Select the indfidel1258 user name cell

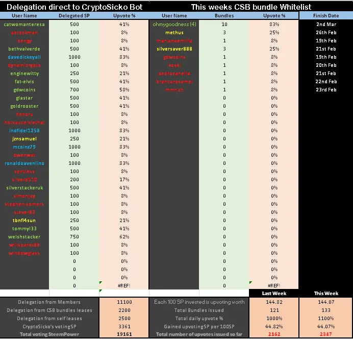pyautogui.click(x=24, y=131)
